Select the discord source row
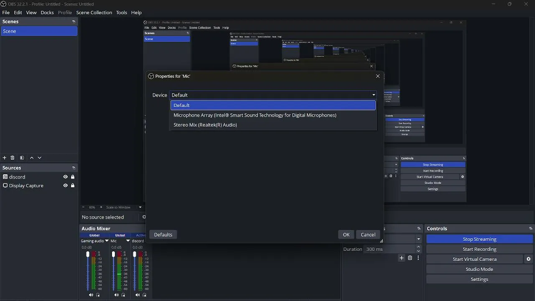The width and height of the screenshot is (535, 301). (x=39, y=177)
